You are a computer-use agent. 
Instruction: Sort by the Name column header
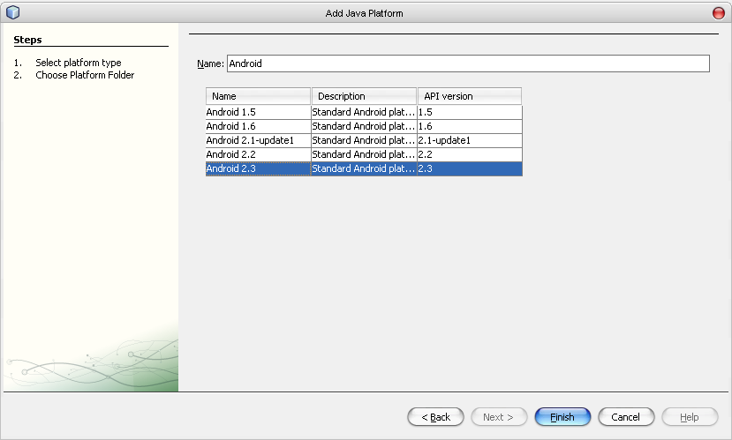click(x=258, y=96)
